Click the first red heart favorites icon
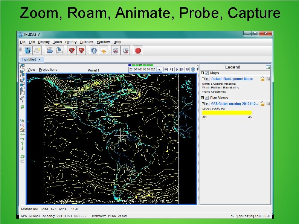 click(x=72, y=50)
